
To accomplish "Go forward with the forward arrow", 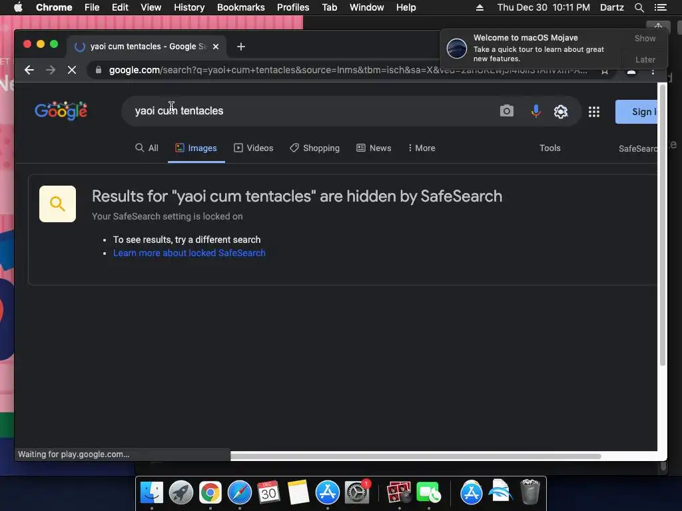I will click(x=51, y=70).
